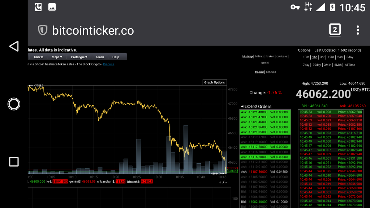The height and width of the screenshot is (208, 370).
Task: Open the Options link
Action: click(304, 50)
